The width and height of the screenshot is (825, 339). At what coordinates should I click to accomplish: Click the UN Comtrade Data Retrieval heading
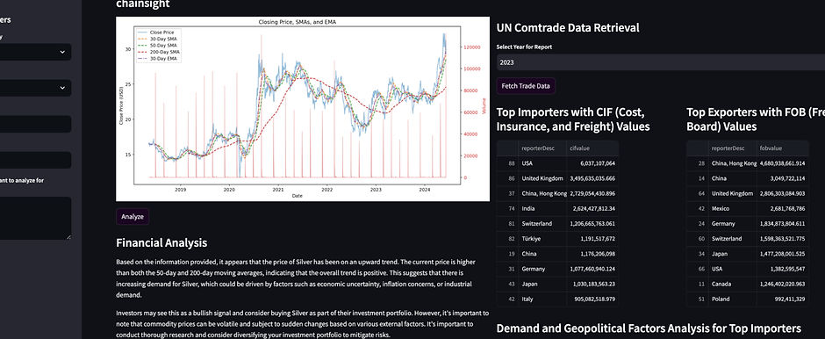568,28
